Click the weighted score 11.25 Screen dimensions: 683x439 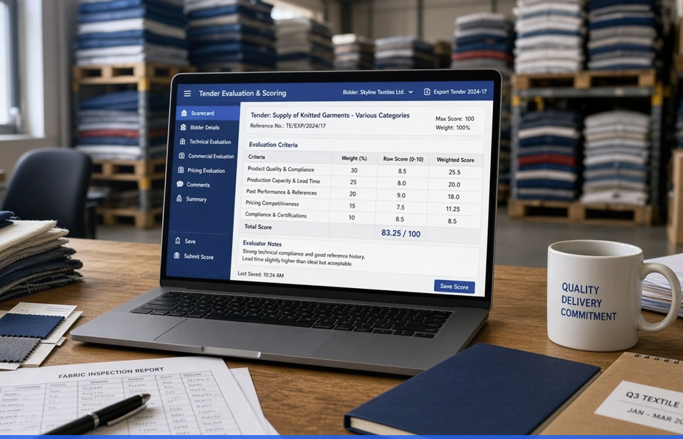pyautogui.click(x=453, y=209)
